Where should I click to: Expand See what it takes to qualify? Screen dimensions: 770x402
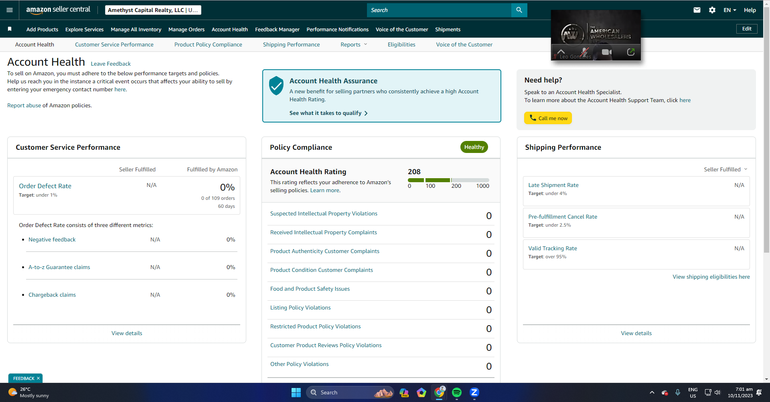[328, 113]
